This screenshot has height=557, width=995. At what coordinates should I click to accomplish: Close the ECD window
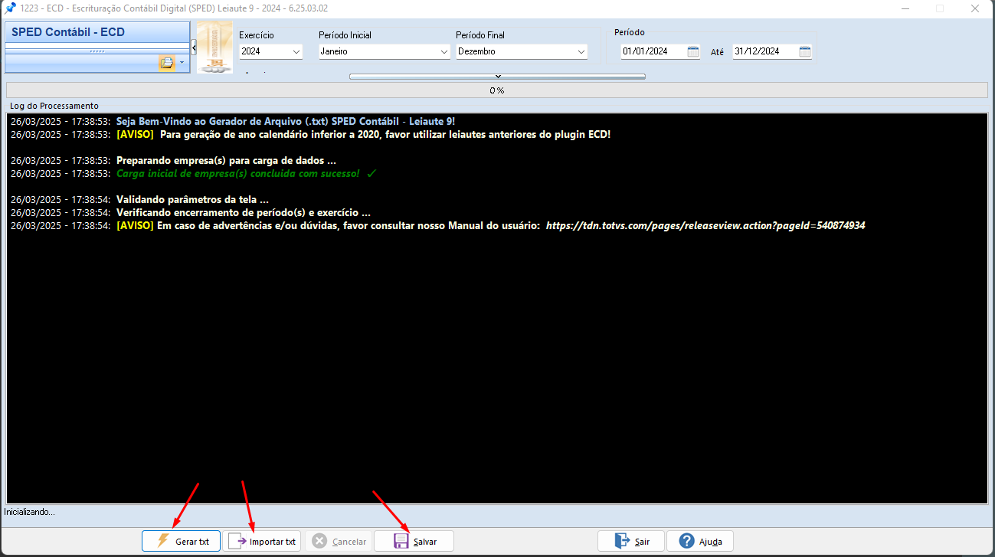[975, 8]
